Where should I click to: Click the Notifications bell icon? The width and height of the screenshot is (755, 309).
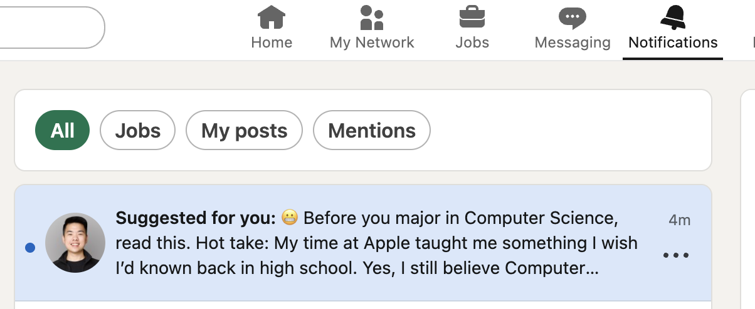point(673,18)
